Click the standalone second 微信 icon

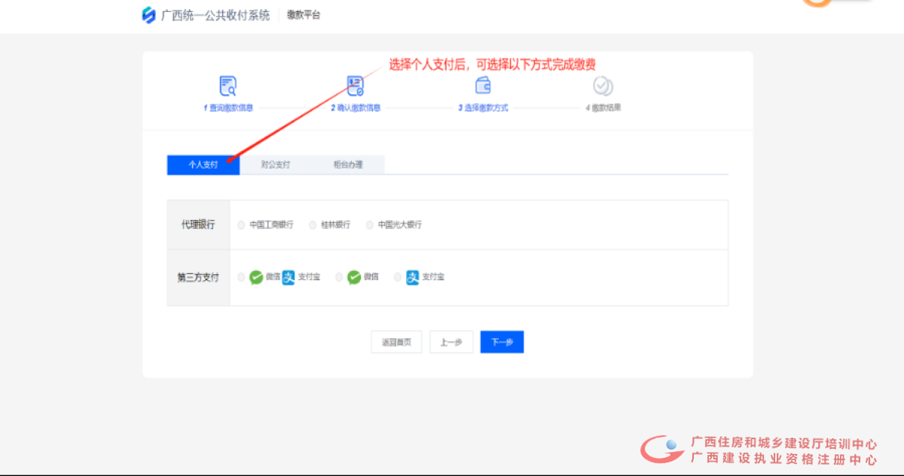pos(354,277)
